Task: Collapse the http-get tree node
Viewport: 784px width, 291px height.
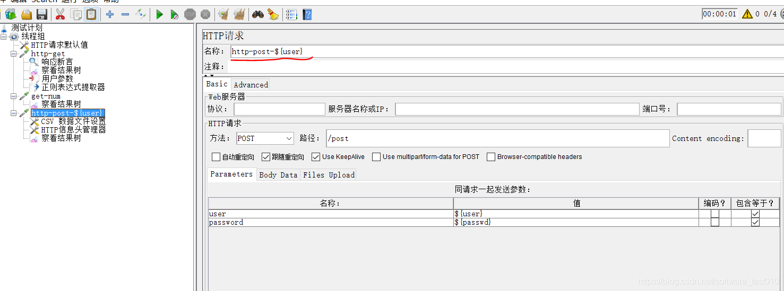Action: (x=13, y=54)
